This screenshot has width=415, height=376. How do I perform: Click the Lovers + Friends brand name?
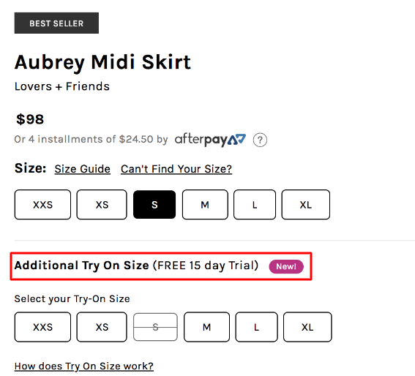(x=62, y=86)
